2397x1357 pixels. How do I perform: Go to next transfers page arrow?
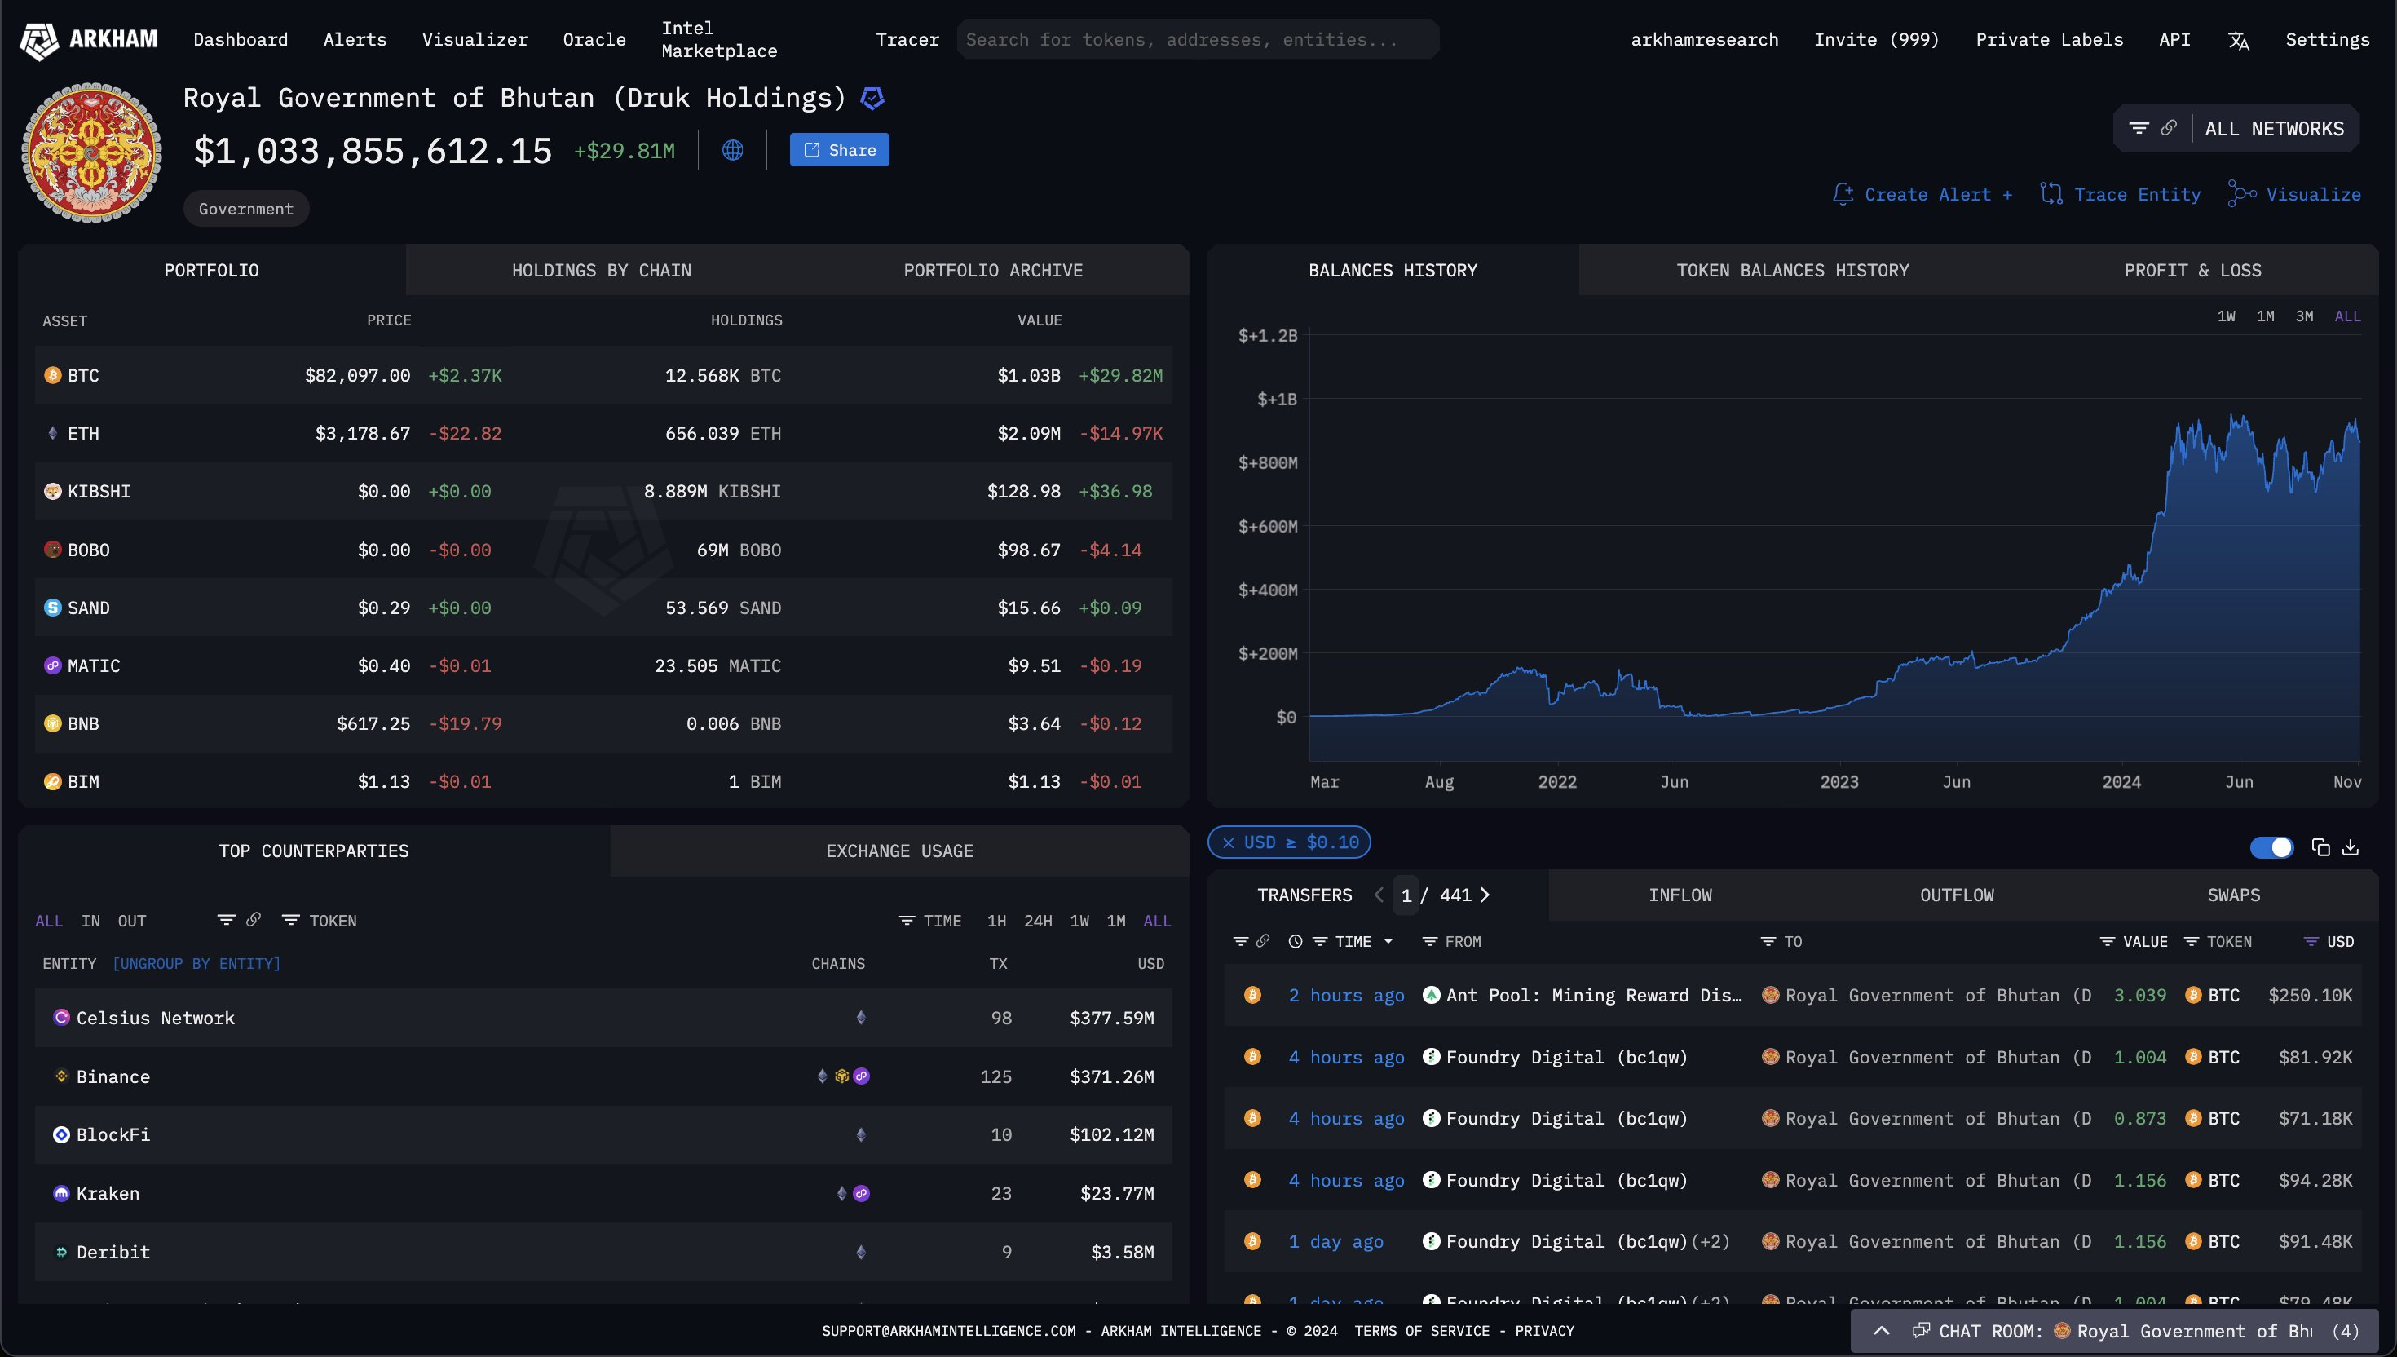(x=1485, y=895)
